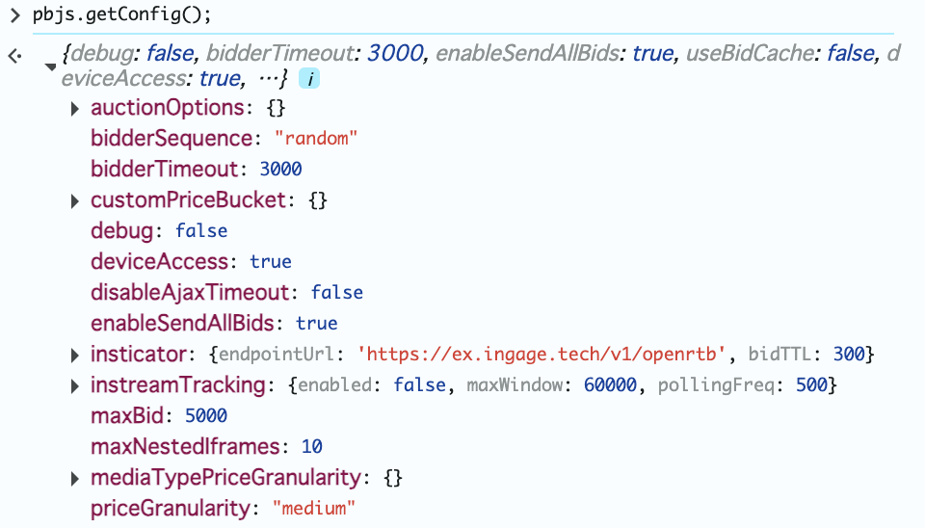Image resolution: width=925 pixels, height=528 pixels.
Task: Click the pbjs.getConfig(); command text
Action: click(121, 14)
